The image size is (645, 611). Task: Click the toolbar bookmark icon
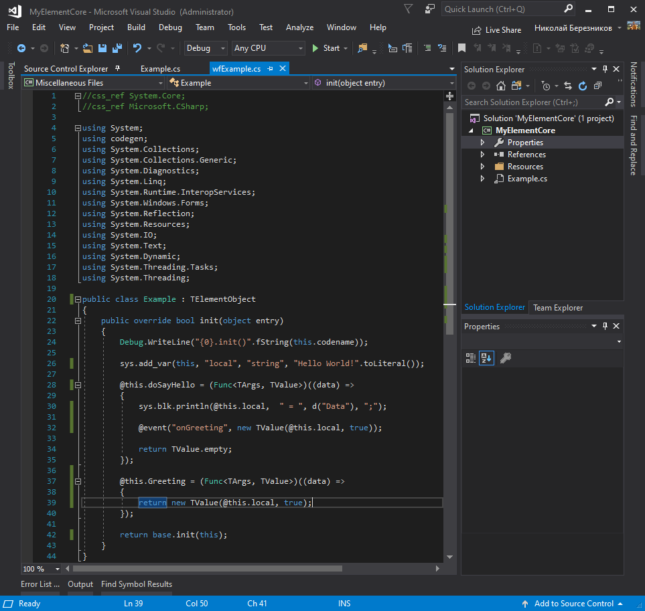pos(461,48)
